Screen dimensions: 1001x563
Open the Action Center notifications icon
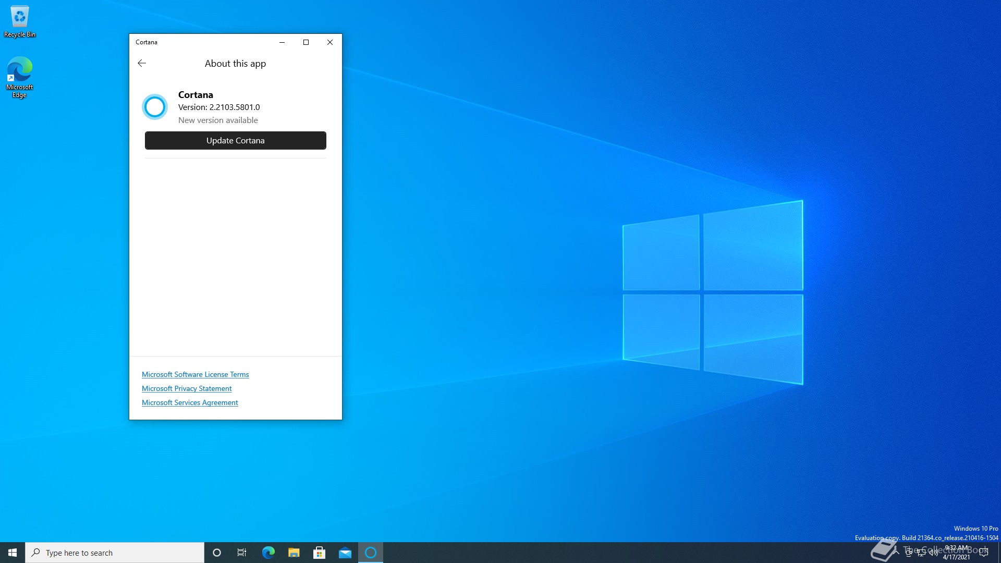point(984,553)
